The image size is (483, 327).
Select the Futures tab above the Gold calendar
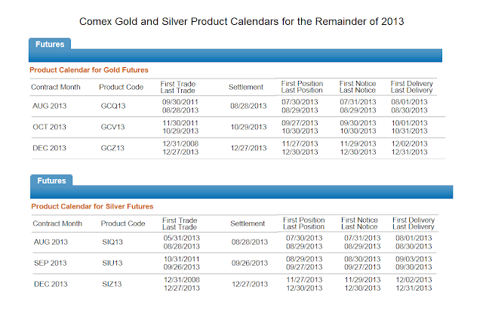(50, 45)
